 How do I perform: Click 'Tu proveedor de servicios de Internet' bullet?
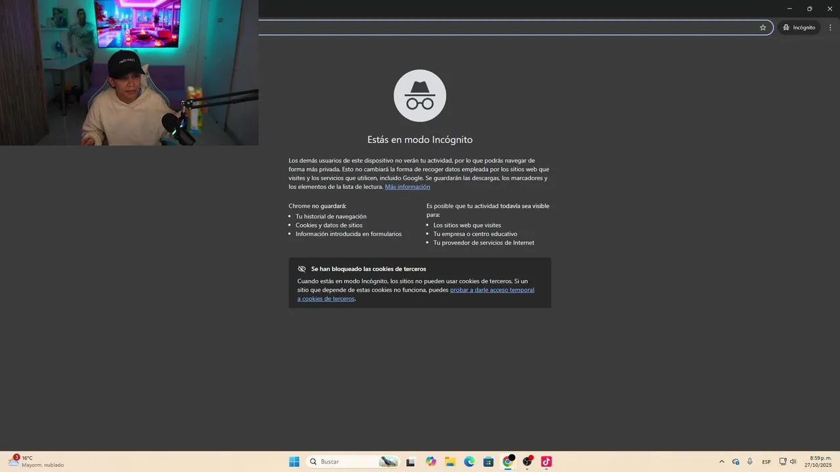[x=484, y=243]
